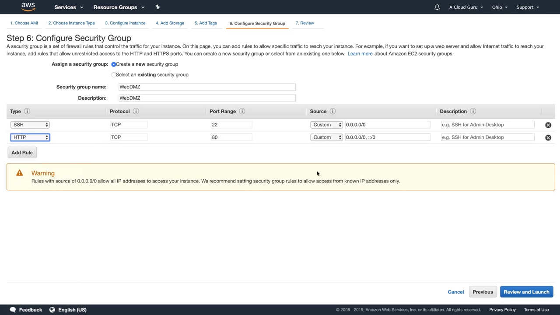The image size is (560, 315).
Task: Click the info icon beside Source header
Action: click(x=332, y=111)
